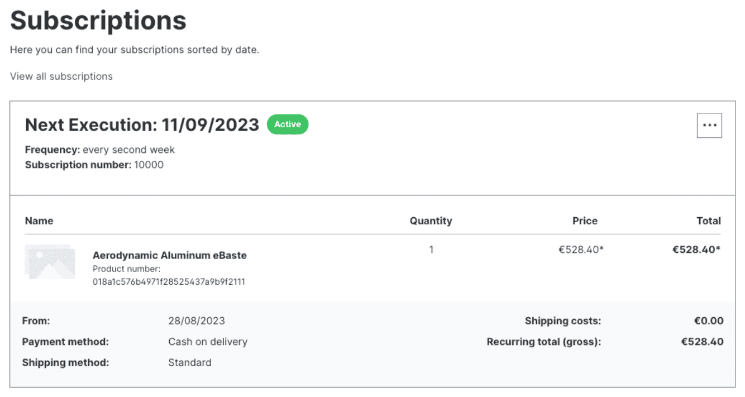Viewport: 745px width, 397px height.
Task: Click the From date 28/08/2023
Action: click(197, 321)
